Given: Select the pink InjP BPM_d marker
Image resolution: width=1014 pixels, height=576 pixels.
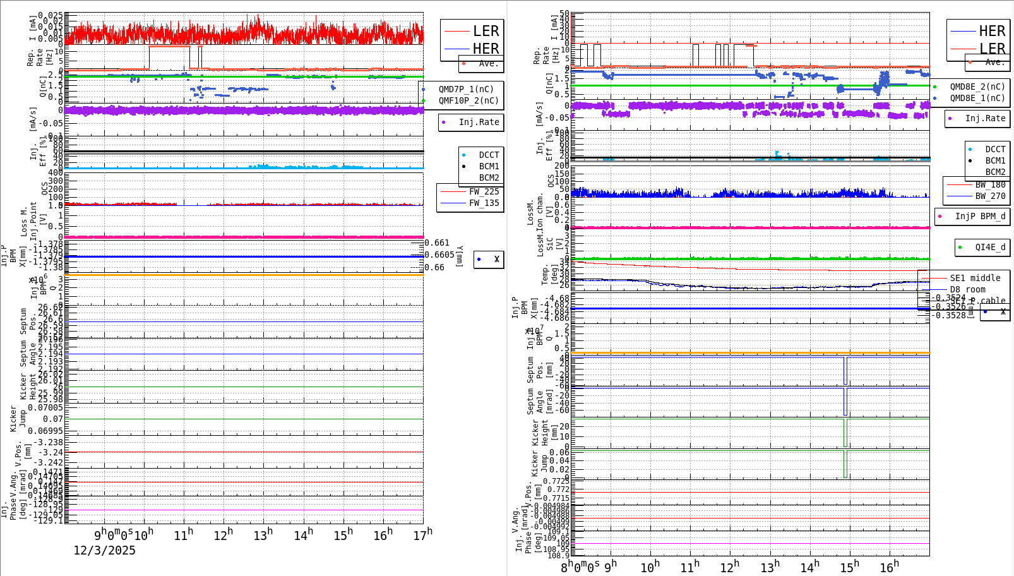Looking at the screenshot, I should click(x=941, y=217).
